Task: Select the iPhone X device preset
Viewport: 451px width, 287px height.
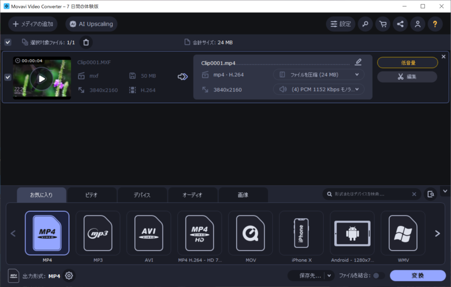Action: coord(301,233)
